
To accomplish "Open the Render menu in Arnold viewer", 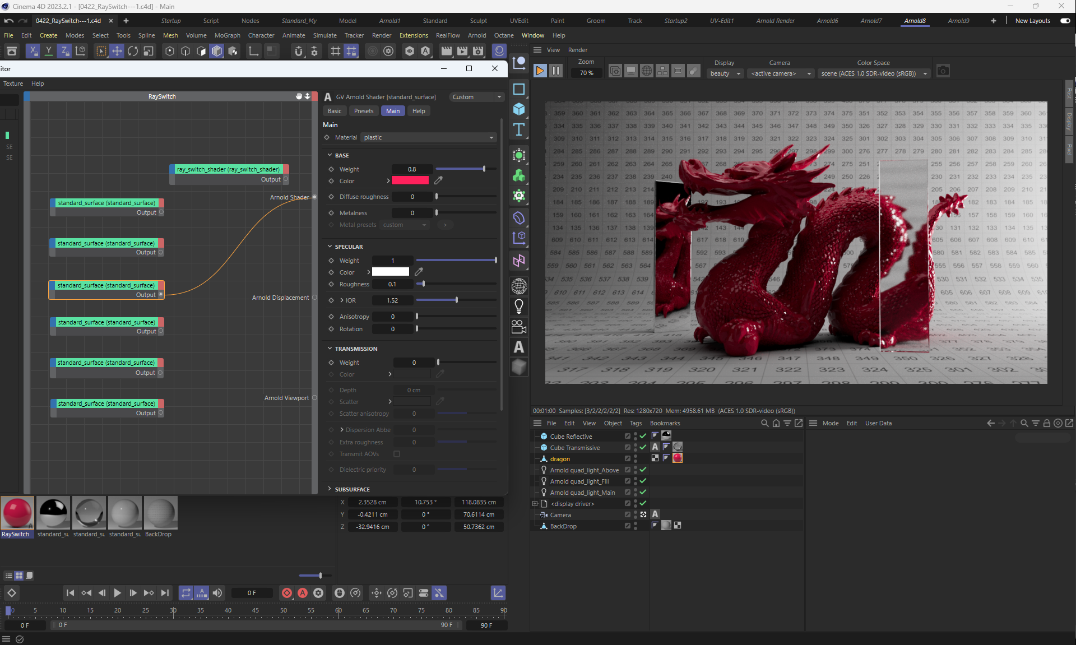I will 577,50.
